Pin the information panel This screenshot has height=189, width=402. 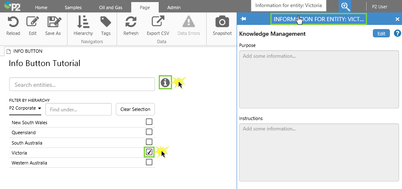pos(244,19)
